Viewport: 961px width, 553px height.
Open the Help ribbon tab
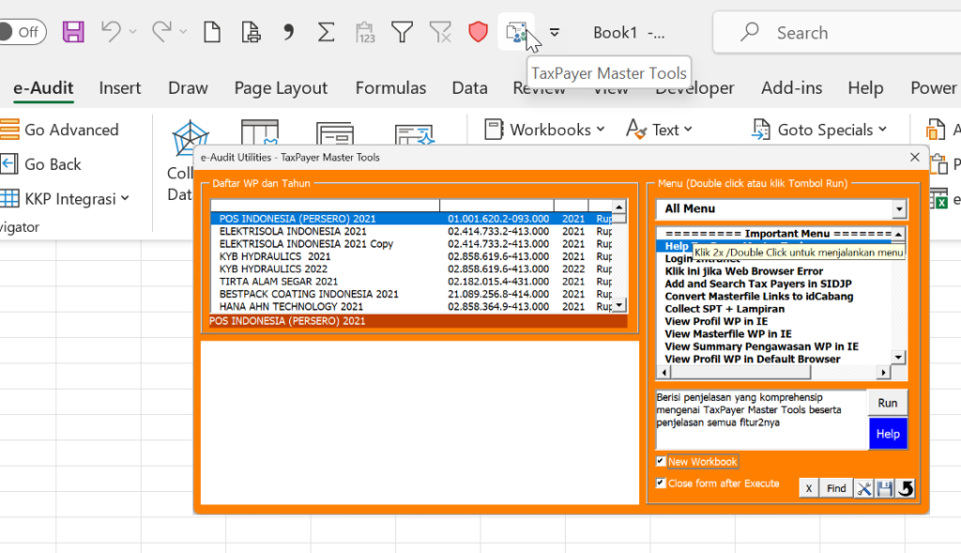click(865, 87)
